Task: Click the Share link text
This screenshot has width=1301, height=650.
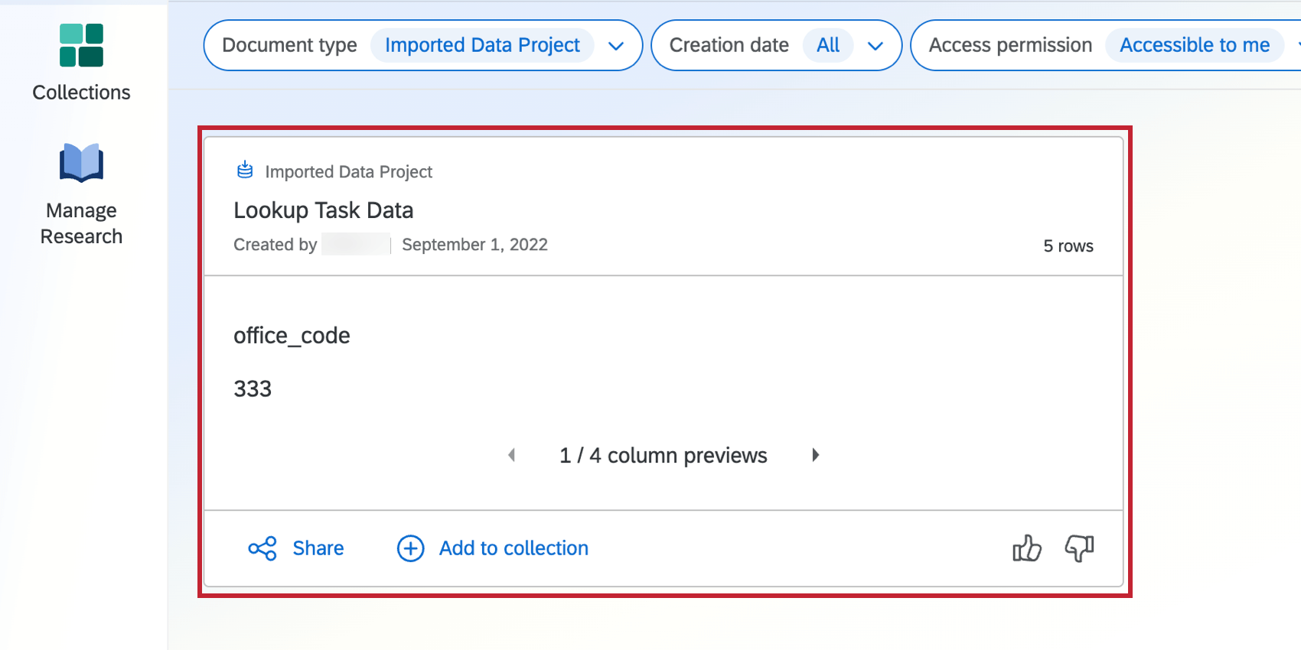Action: point(318,548)
